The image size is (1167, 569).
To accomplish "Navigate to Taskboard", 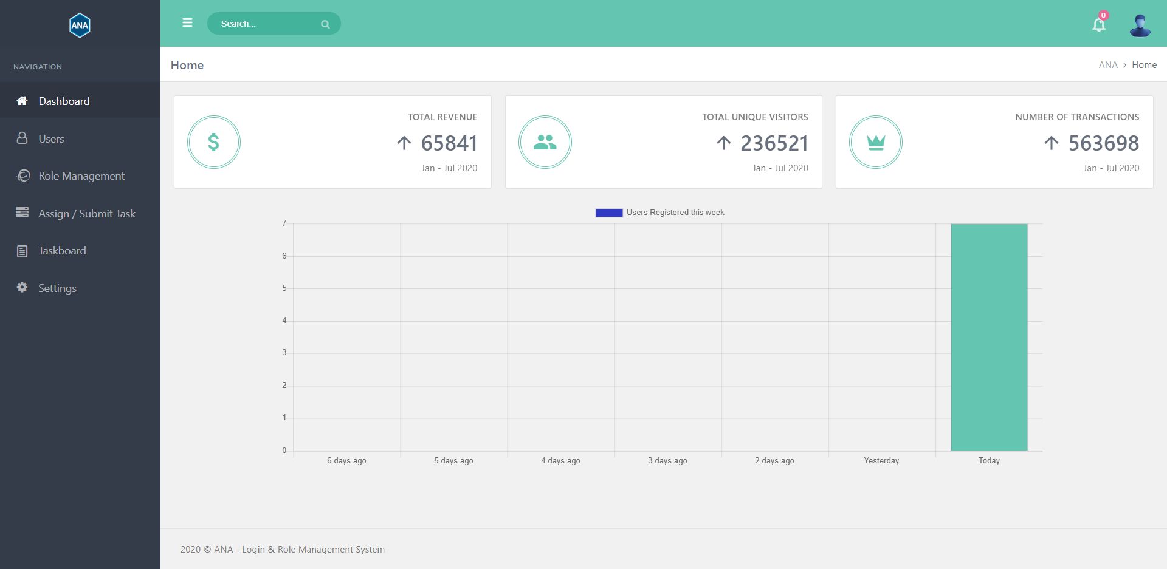I will 62,251.
